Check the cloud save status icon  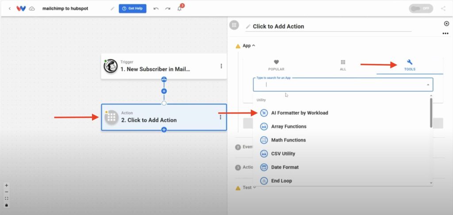[32, 9]
